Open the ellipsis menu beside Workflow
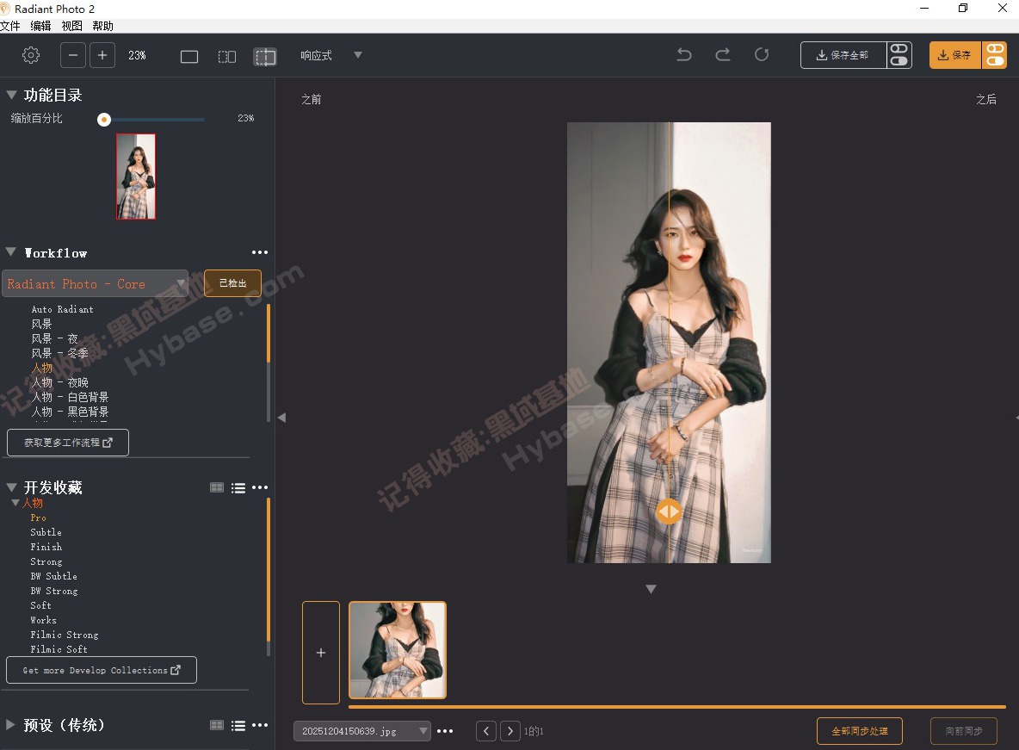This screenshot has height=750, width=1019. (260, 252)
